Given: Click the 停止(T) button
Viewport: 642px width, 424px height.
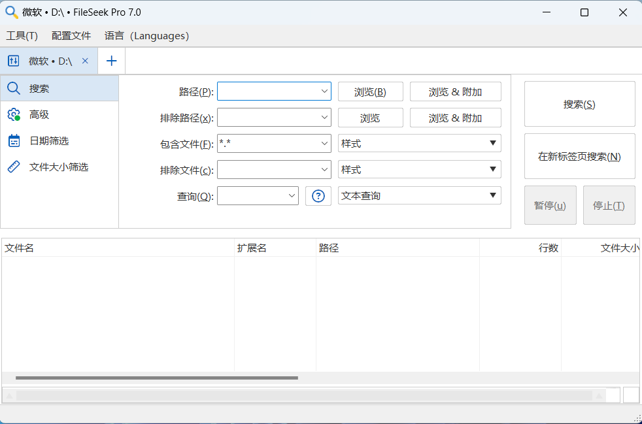Looking at the screenshot, I should tap(609, 205).
